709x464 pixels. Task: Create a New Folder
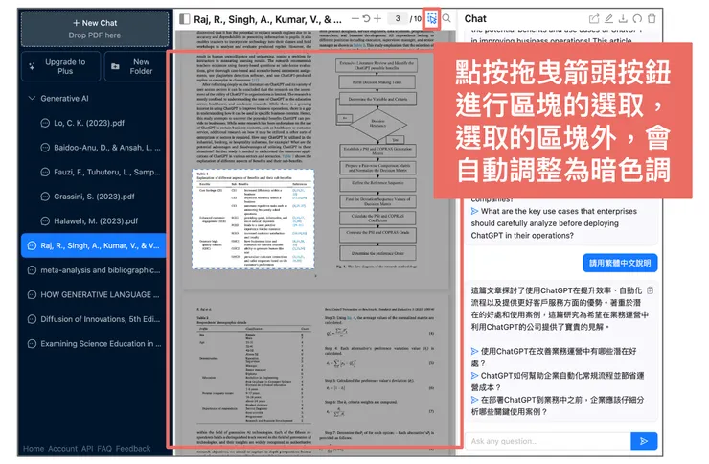pos(135,66)
